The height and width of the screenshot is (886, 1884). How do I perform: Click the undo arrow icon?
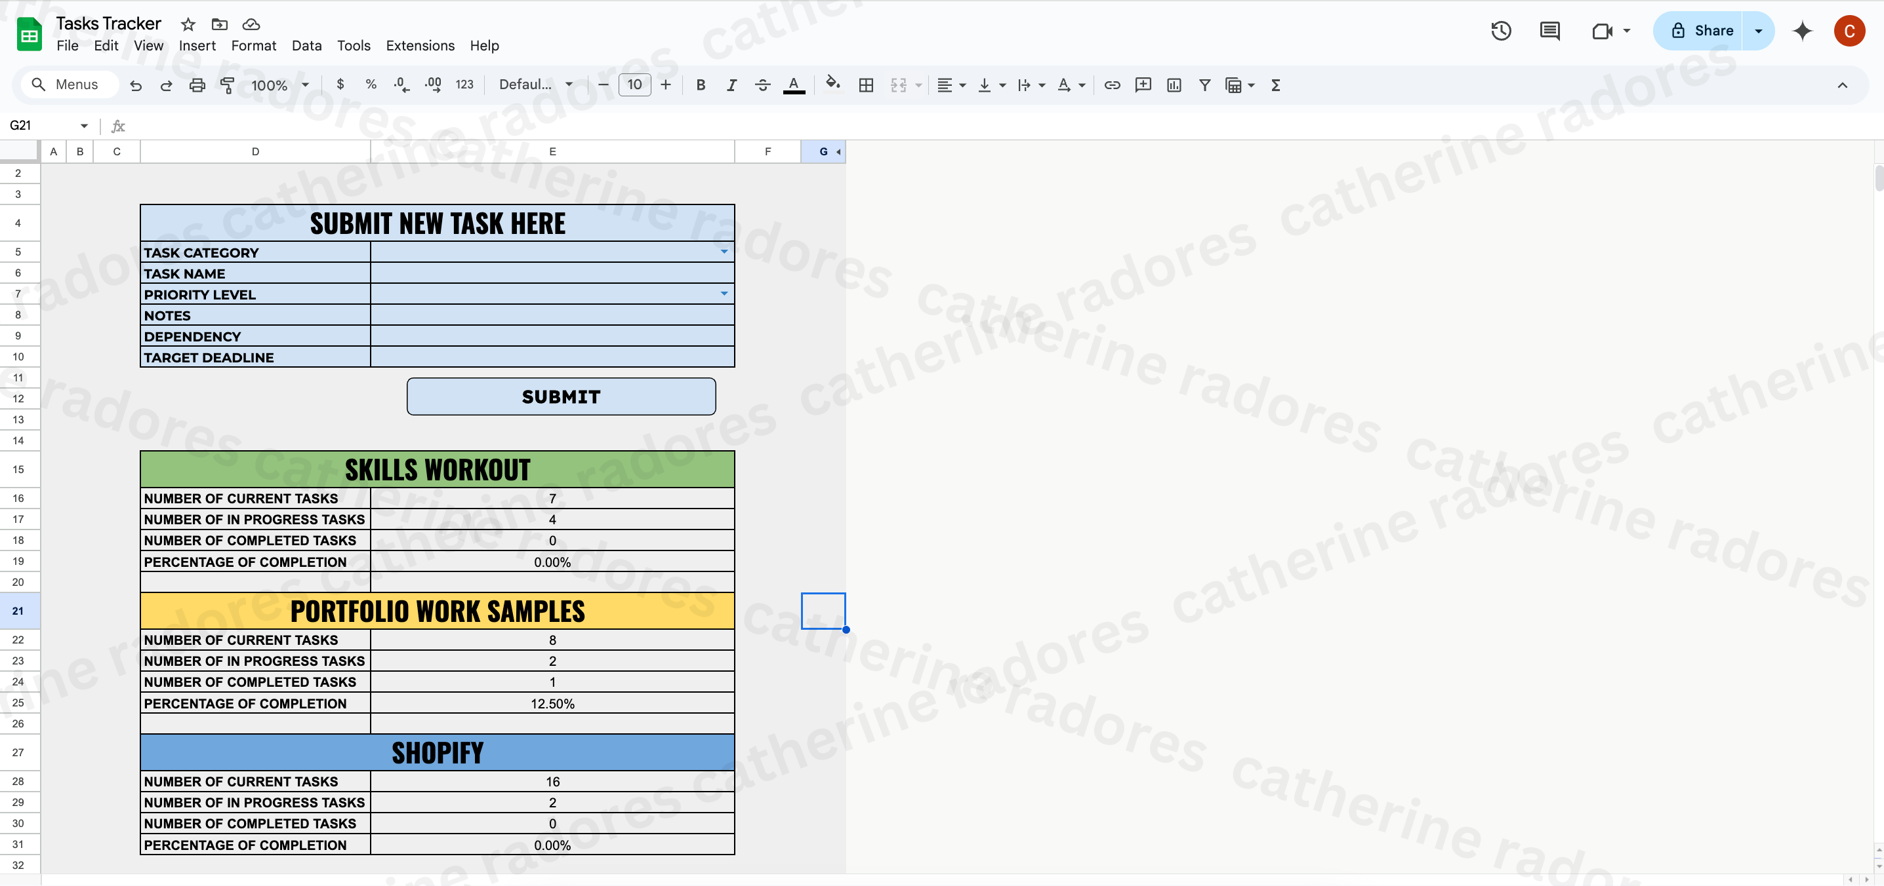135,85
